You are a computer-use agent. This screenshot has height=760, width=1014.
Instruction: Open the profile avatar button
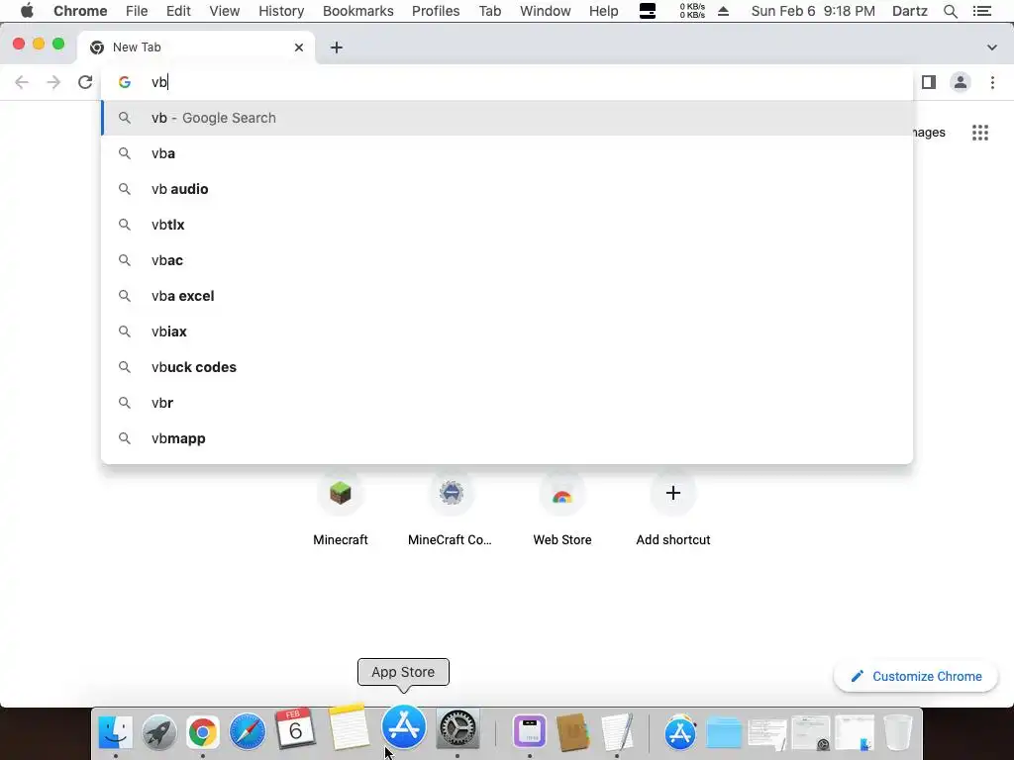[x=961, y=82]
